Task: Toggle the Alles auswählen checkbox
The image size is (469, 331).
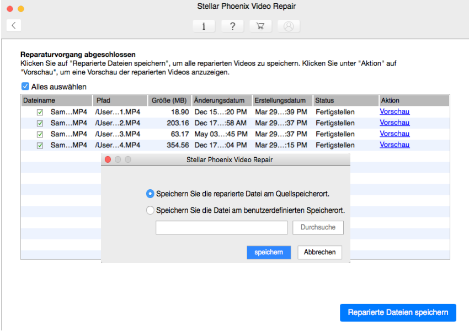Action: click(x=25, y=87)
